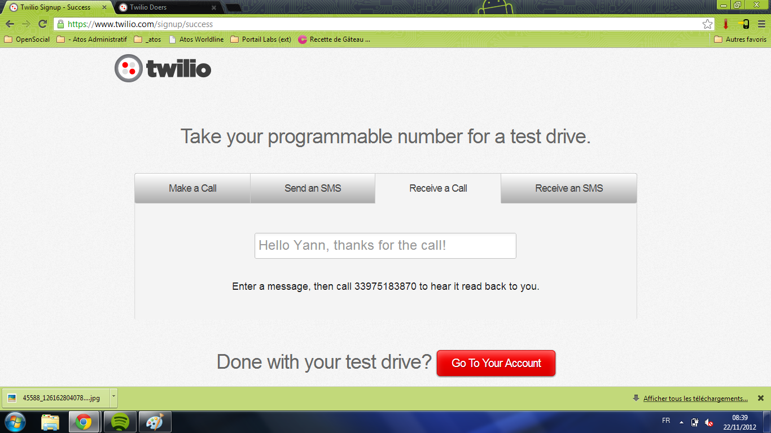Screen dimensions: 771x433
Task: Click the 'Take your programmable number' heading
Action: click(x=385, y=136)
